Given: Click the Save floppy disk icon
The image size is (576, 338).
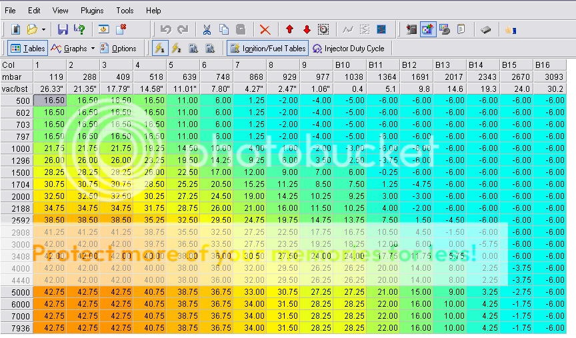Looking at the screenshot, I should point(63,29).
